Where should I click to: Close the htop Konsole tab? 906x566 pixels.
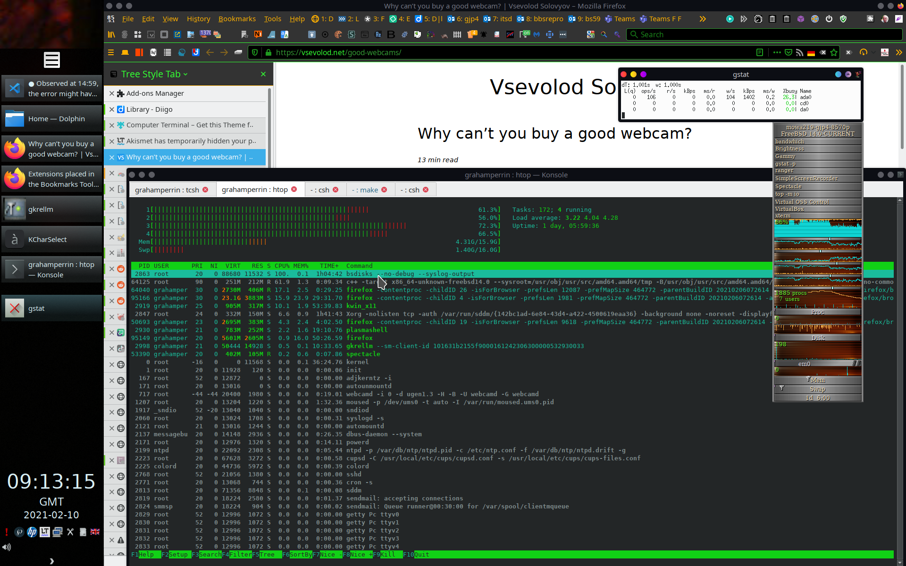pyautogui.click(x=294, y=189)
